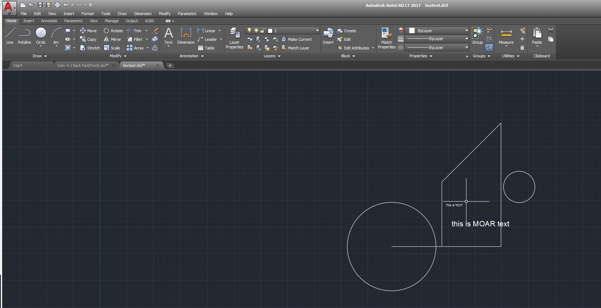Screen dimensions: 601x308
Task: Open the Format menu
Action: point(88,14)
